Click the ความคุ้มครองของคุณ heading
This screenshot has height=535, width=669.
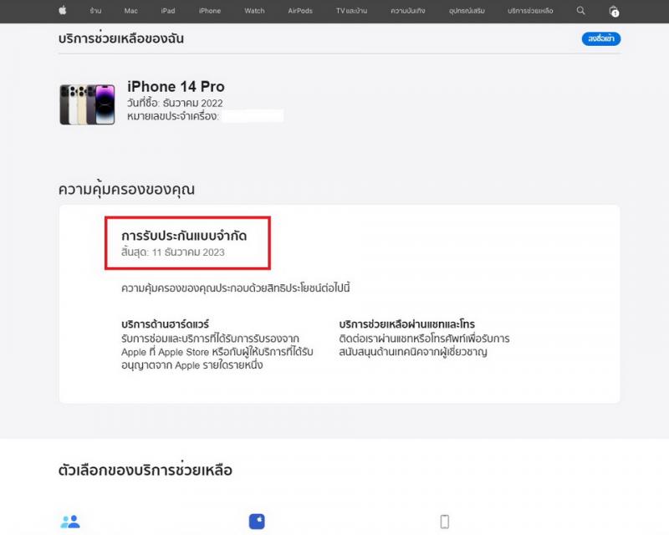[x=126, y=189]
